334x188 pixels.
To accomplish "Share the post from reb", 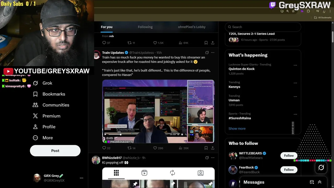I will point(213,43).
